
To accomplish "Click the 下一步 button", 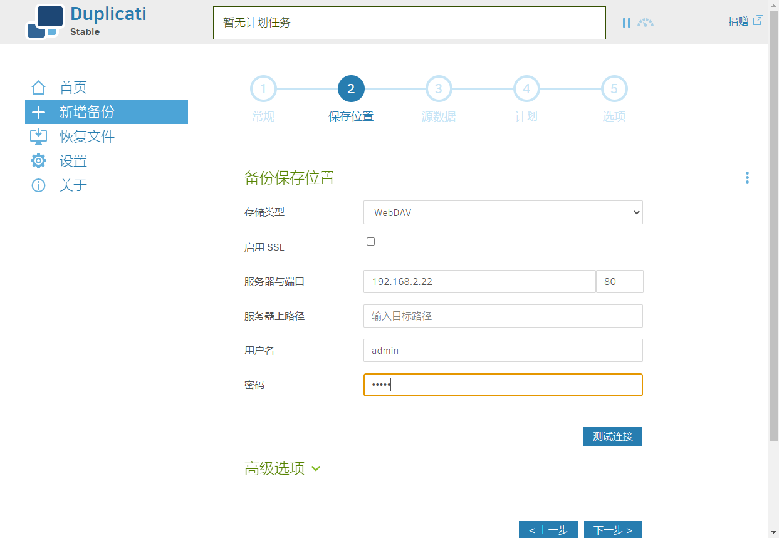I will coord(613,530).
